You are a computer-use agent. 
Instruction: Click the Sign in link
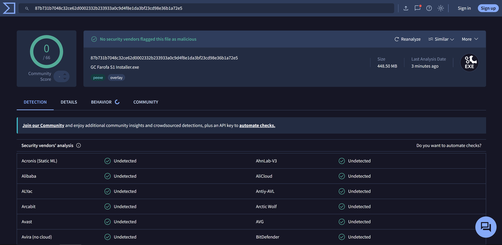point(464,8)
